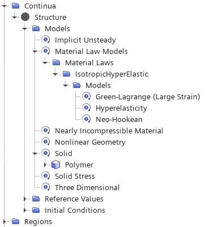The height and width of the screenshot is (227, 215).
Task: Select the Material Laws folder label
Action: [89, 62]
